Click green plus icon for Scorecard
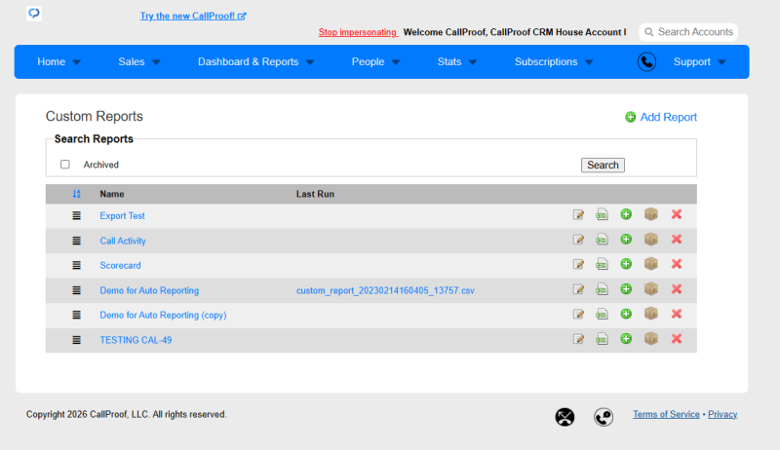This screenshot has height=450, width=780. 626,264
